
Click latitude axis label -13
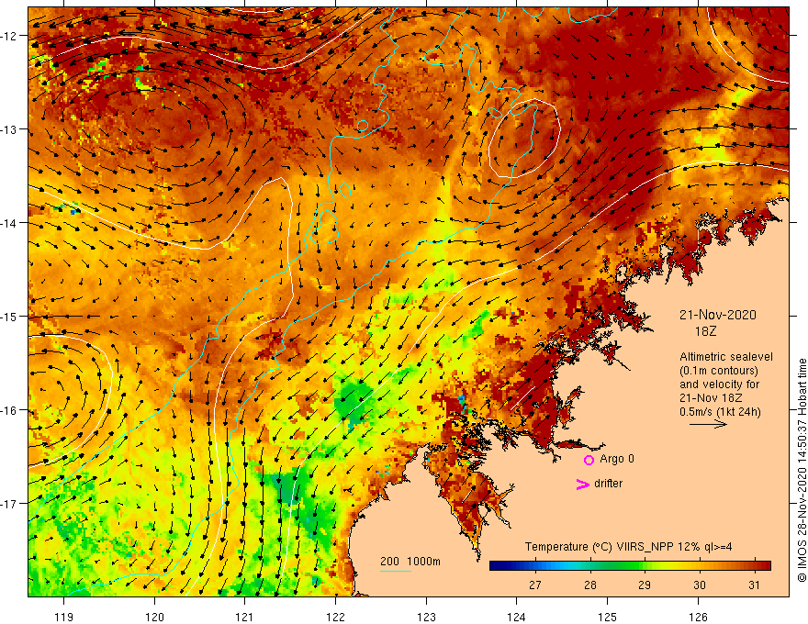tap(9, 129)
